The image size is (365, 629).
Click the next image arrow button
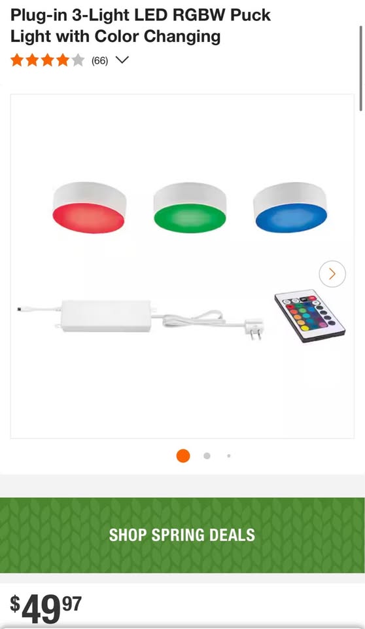point(332,274)
